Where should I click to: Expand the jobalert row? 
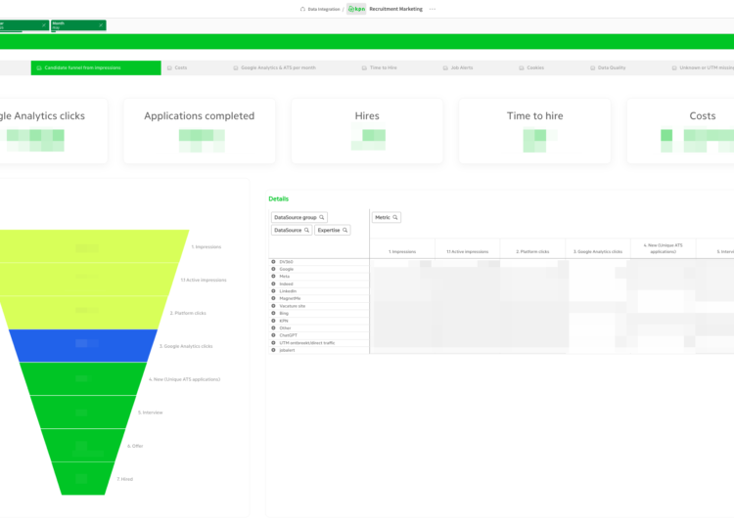(x=273, y=350)
